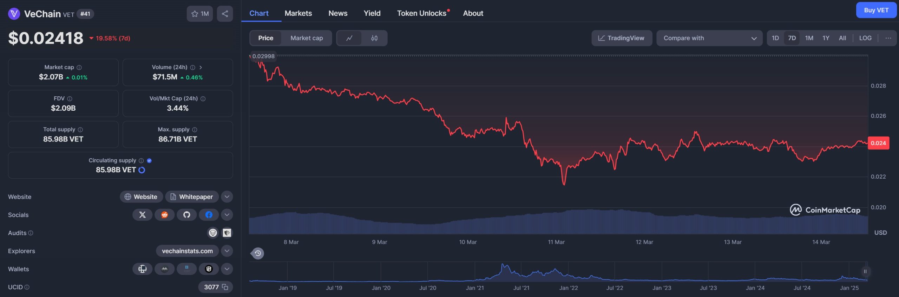Screen dimensions: 899x297
Task: Show Vol/Mkt Cap info icon
Action: tap(203, 99)
